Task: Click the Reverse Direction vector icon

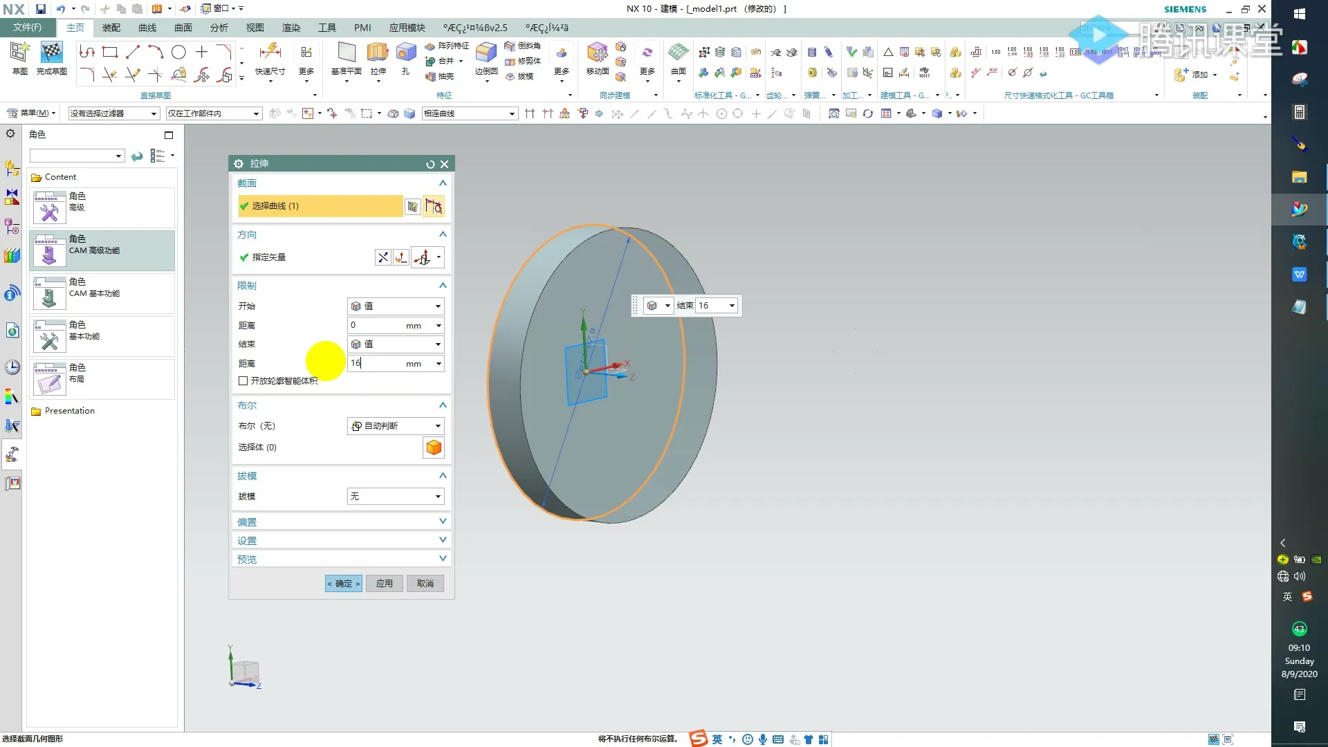Action: [382, 257]
